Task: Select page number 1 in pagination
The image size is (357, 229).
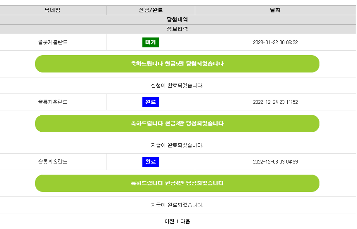Action: 177,221
